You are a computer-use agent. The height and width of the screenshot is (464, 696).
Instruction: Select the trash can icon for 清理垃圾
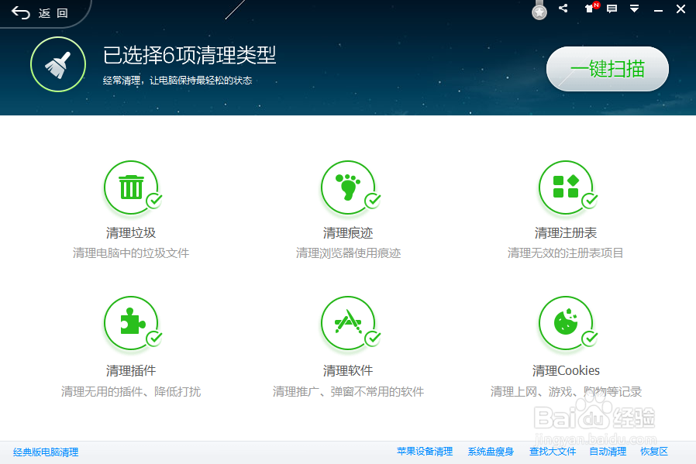point(130,187)
